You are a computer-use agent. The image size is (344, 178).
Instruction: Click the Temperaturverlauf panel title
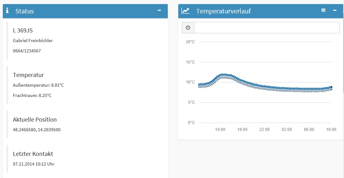point(223,11)
